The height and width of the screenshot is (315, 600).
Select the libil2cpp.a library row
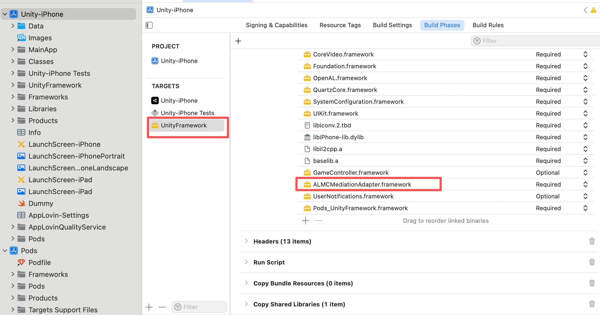[446, 149]
